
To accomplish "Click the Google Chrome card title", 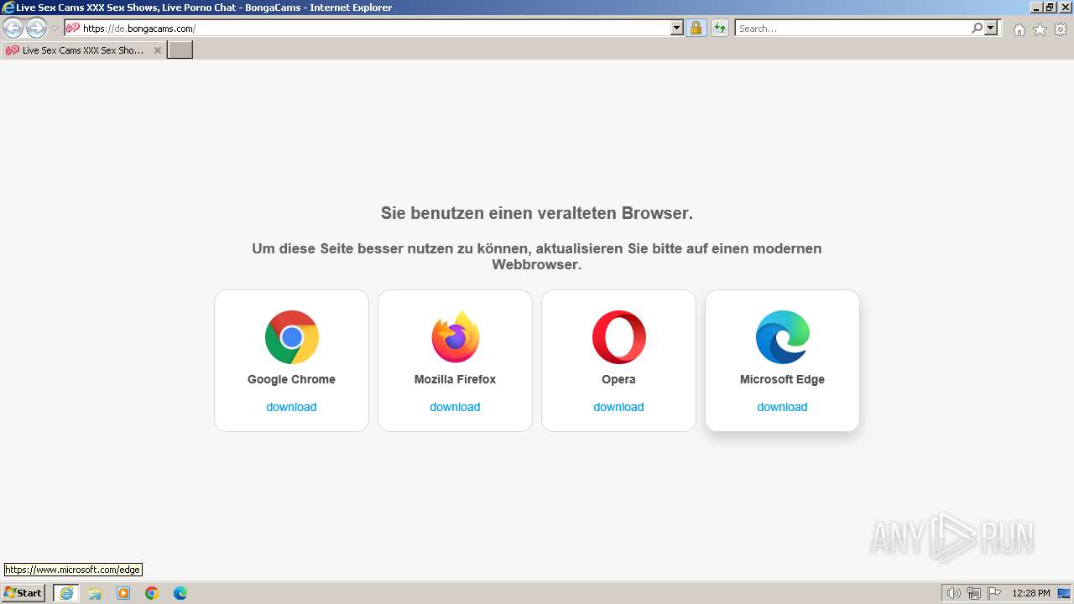I will pos(291,379).
